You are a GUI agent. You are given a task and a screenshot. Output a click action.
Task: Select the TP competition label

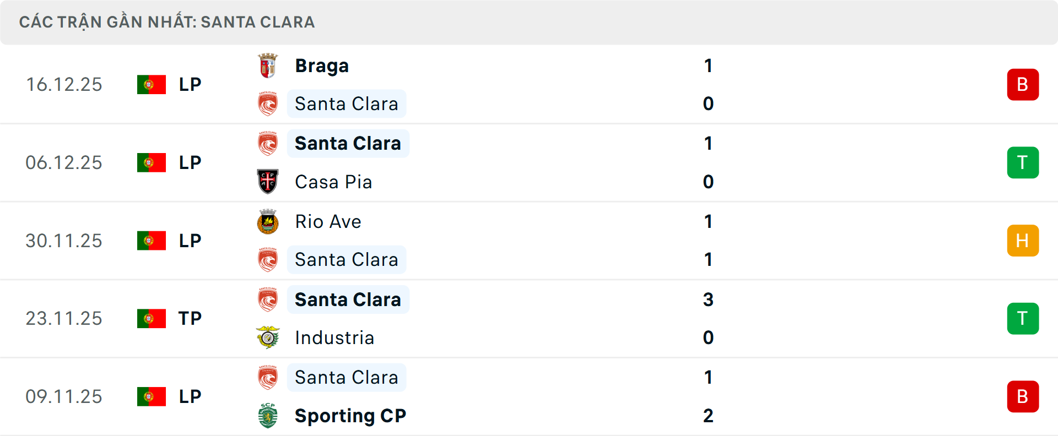pos(190,318)
